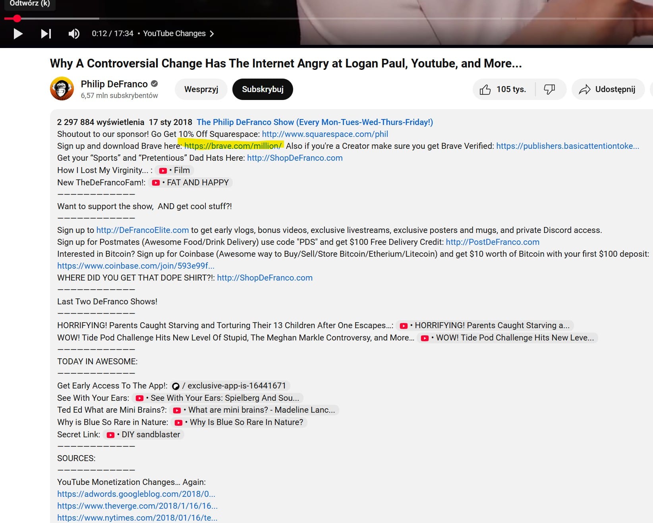This screenshot has height=523, width=653.
Task: Click the play icon to resume playback
Action: click(x=17, y=34)
